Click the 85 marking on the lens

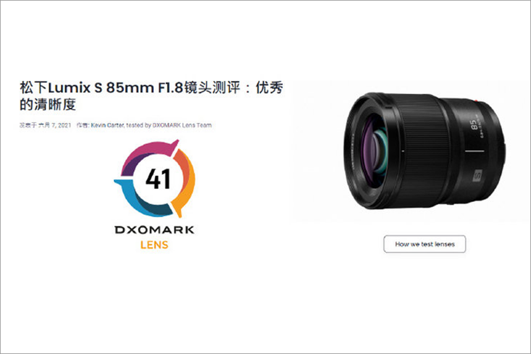[x=474, y=124]
